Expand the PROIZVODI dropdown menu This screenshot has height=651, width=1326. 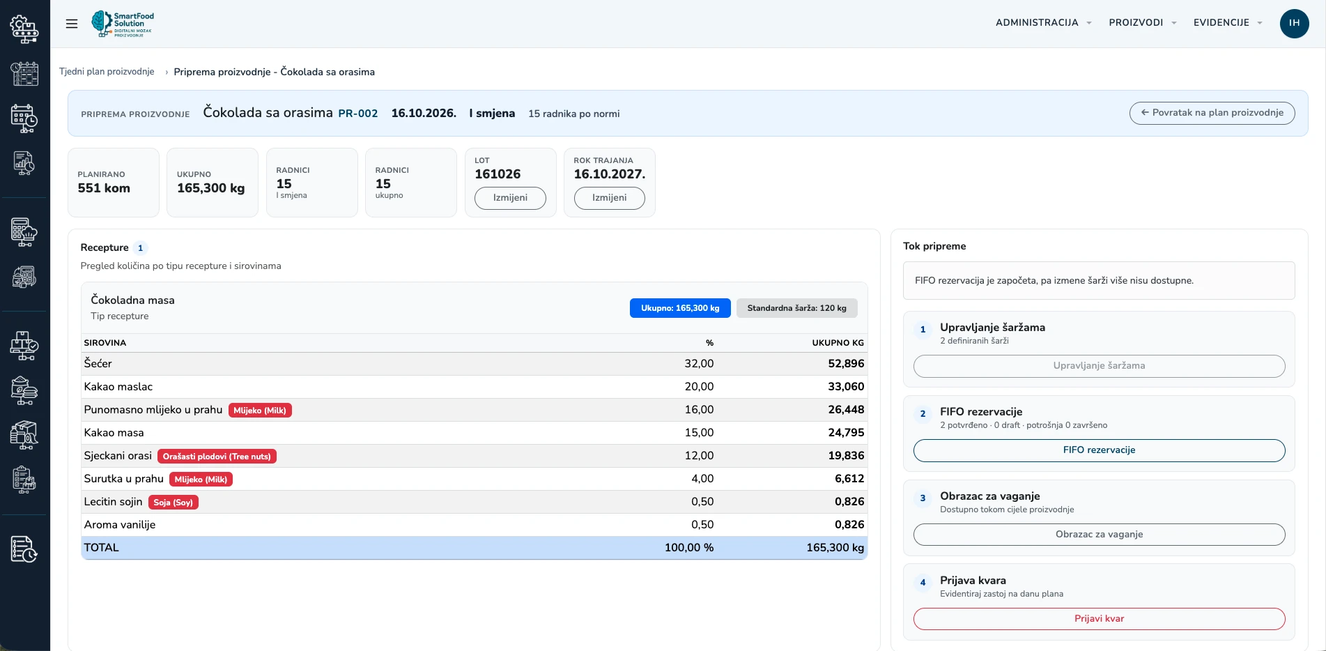tap(1143, 23)
